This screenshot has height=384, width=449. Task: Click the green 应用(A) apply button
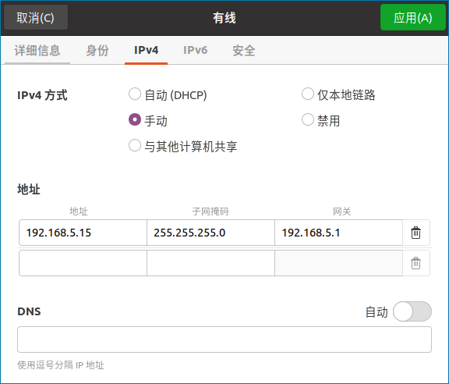point(412,18)
